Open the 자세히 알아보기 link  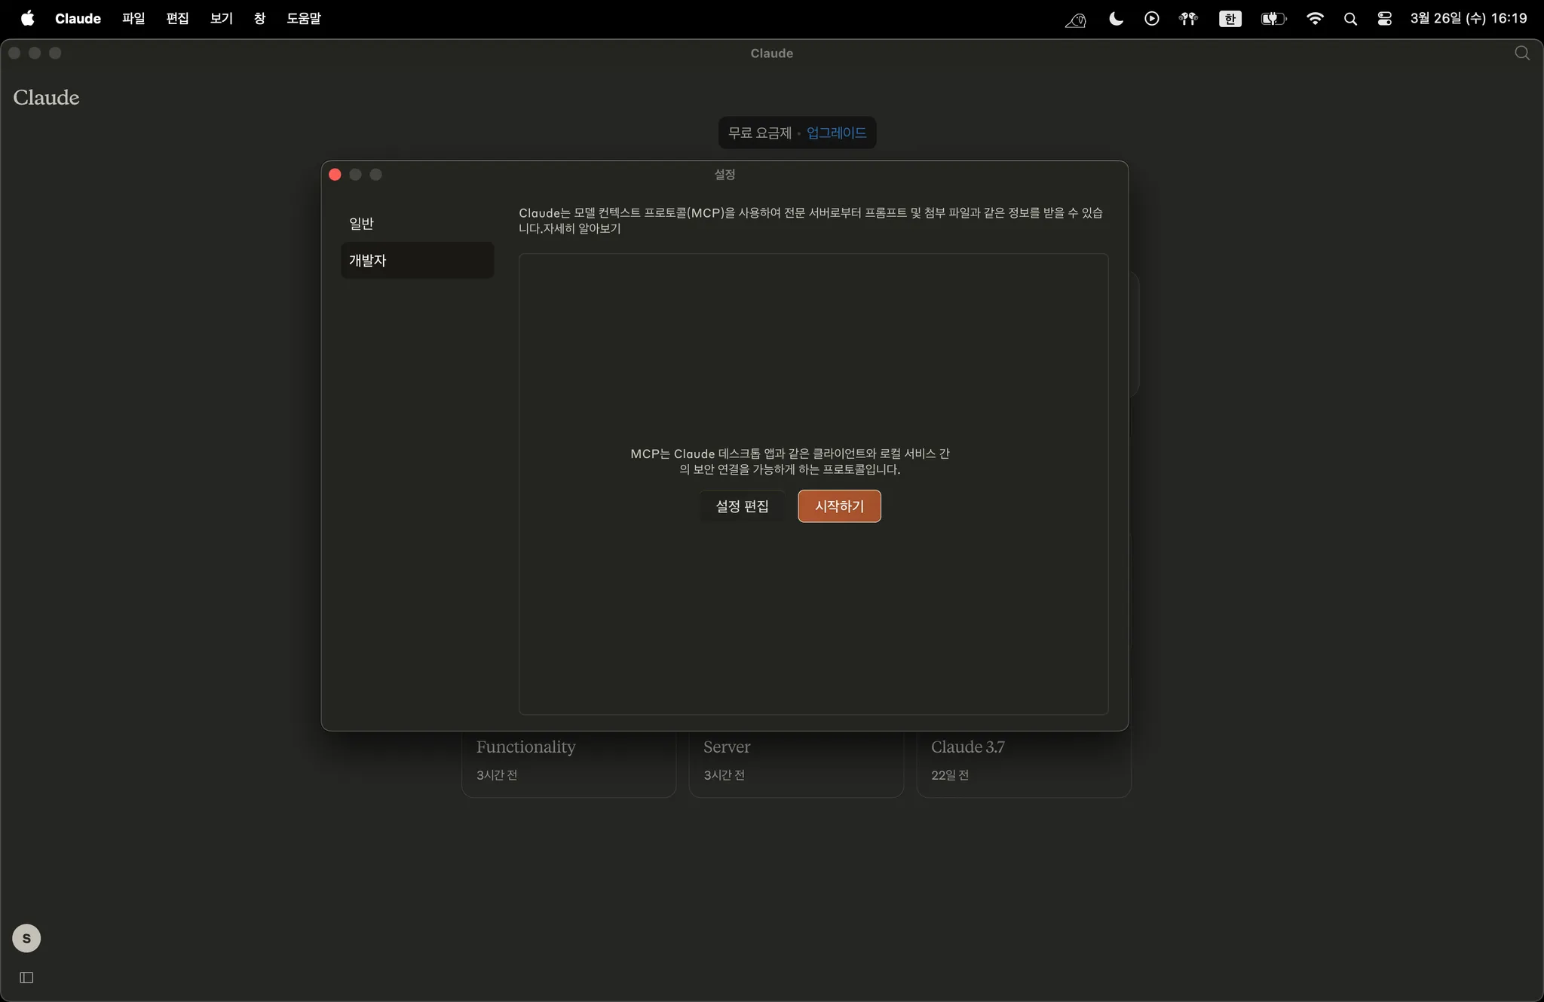(583, 228)
